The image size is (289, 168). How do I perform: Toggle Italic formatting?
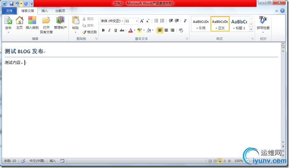(x=109, y=30)
